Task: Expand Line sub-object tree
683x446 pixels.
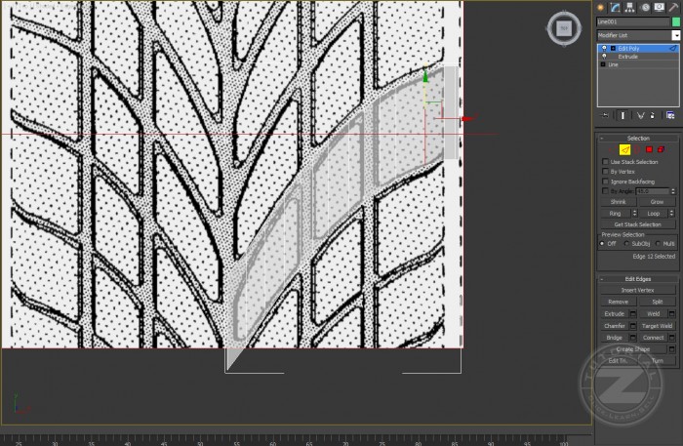Action: [603, 64]
